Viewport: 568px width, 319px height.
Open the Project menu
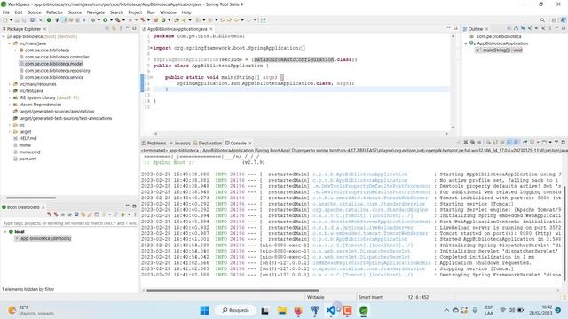click(135, 12)
